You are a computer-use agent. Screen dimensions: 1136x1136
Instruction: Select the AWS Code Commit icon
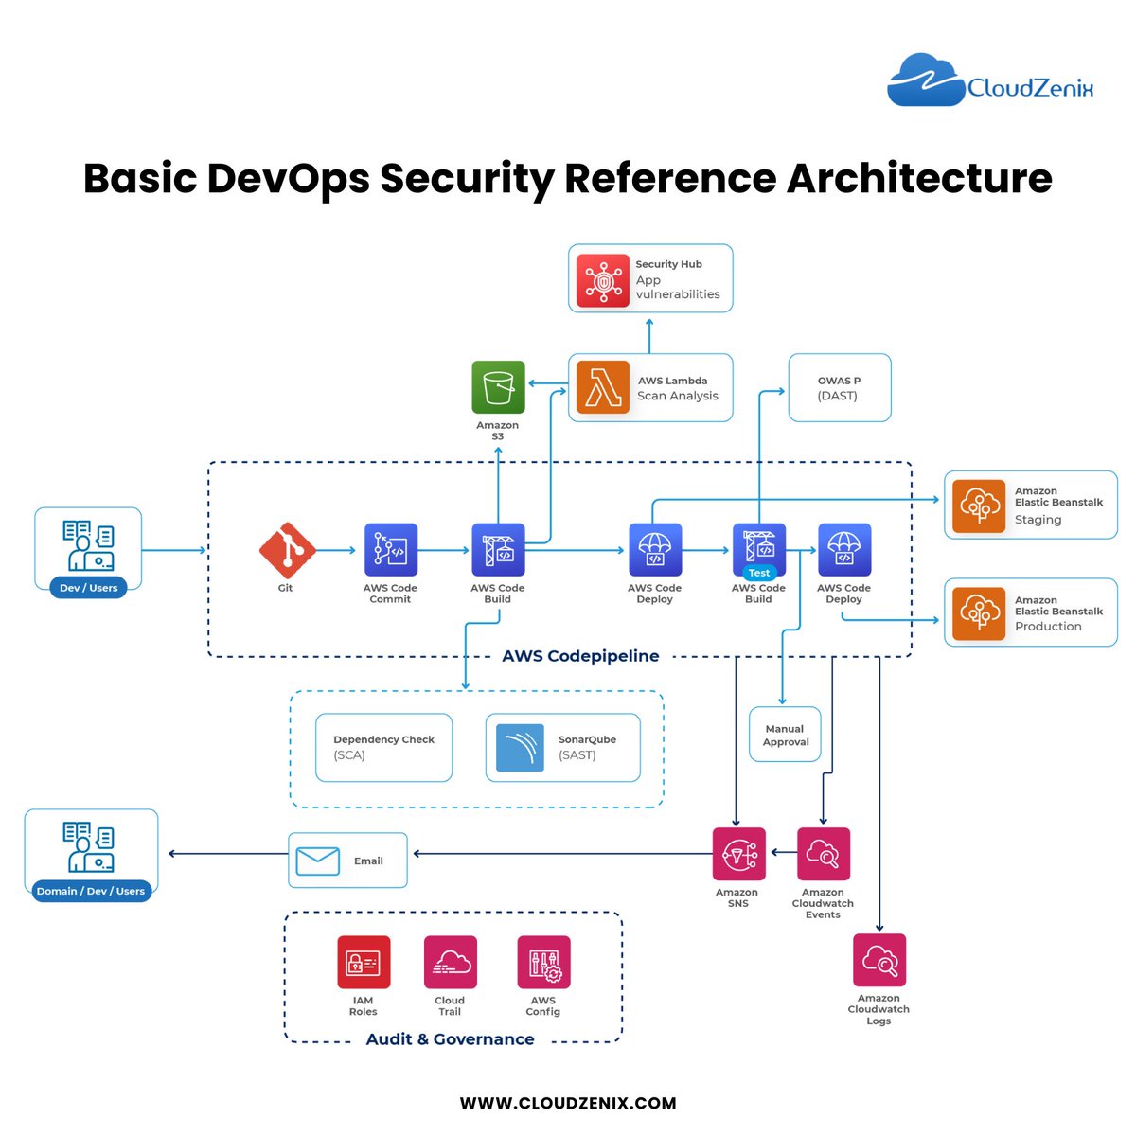tap(390, 550)
